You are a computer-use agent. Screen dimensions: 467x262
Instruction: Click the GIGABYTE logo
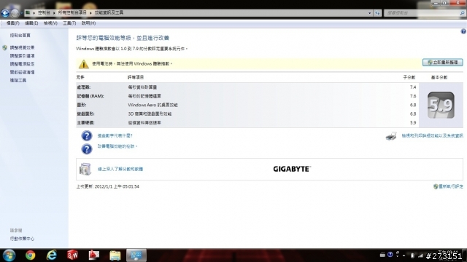coord(292,169)
